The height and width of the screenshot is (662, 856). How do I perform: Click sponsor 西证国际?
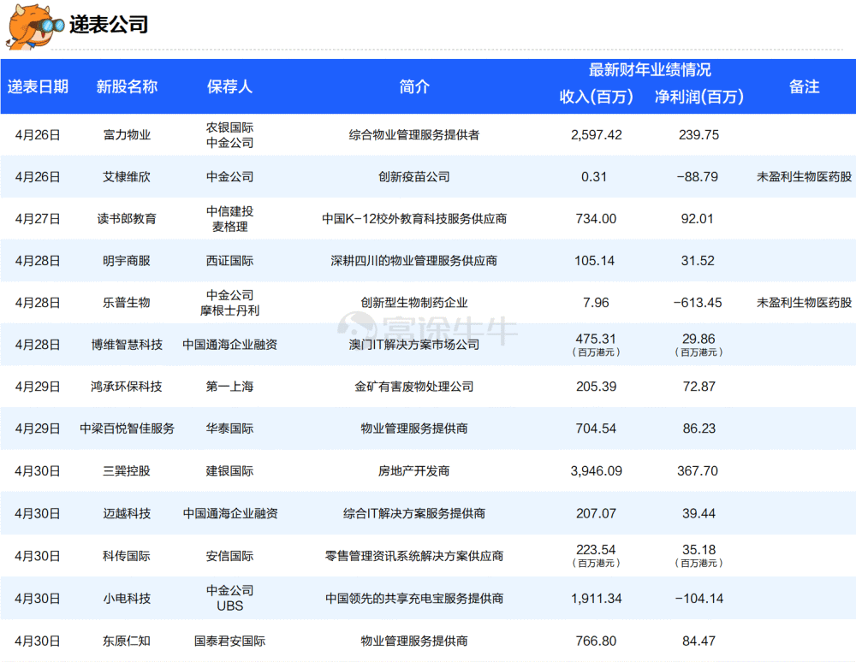point(229,261)
